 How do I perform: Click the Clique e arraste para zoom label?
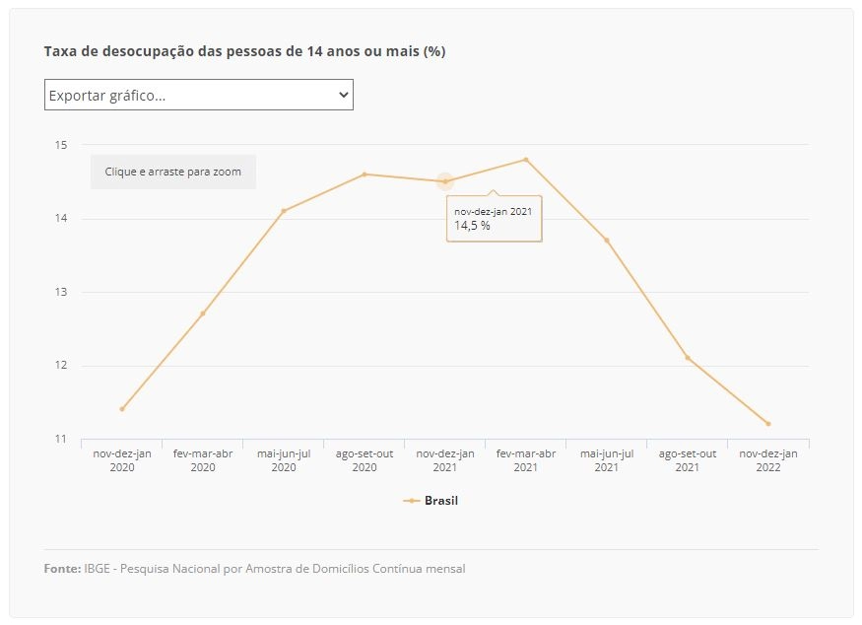pos(173,172)
